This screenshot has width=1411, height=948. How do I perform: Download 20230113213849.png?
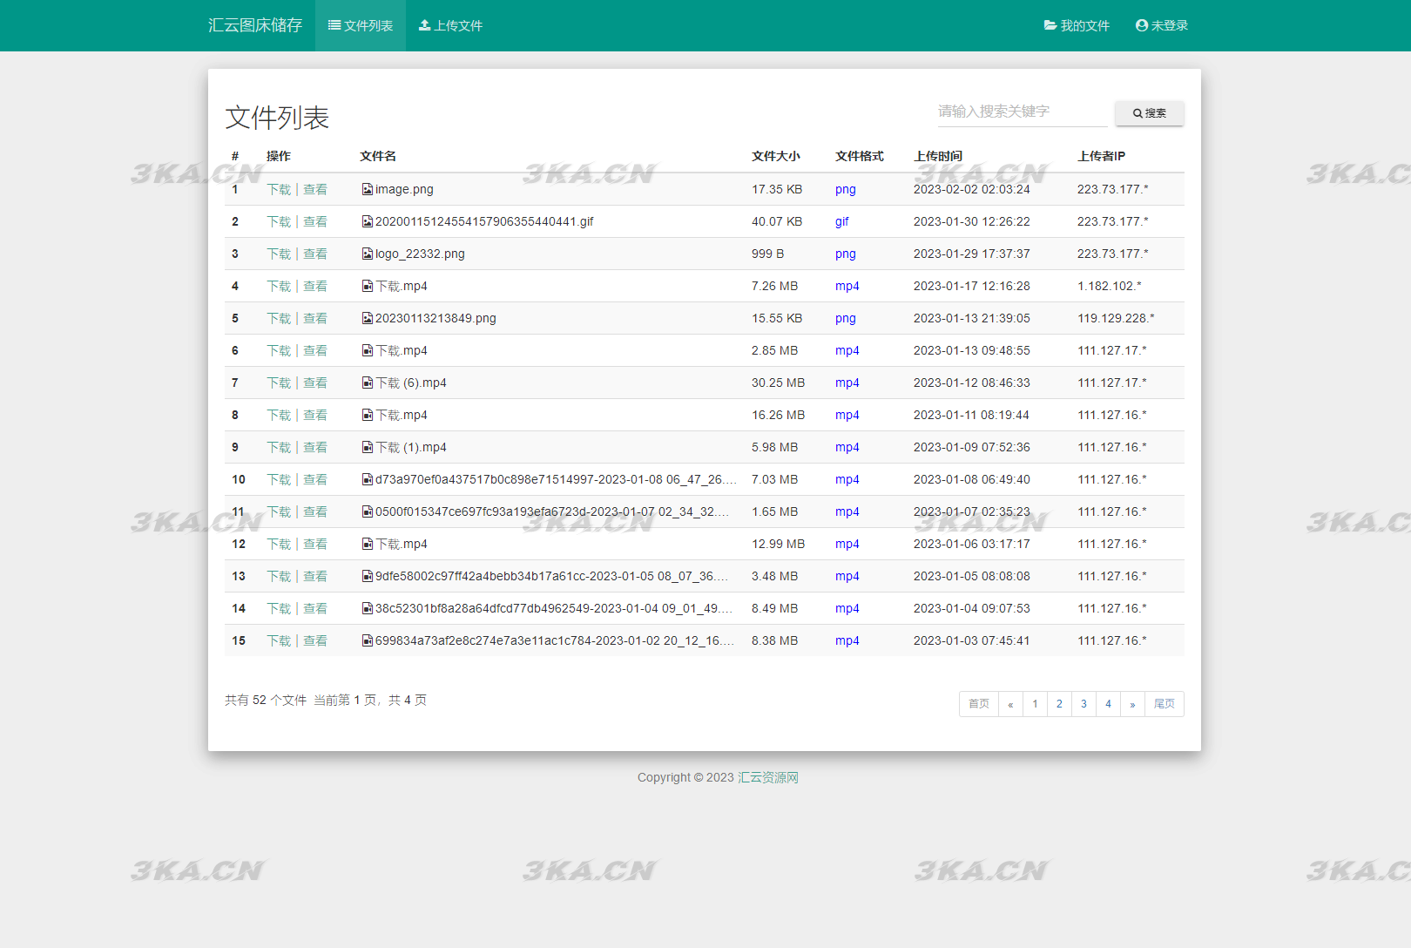point(279,318)
